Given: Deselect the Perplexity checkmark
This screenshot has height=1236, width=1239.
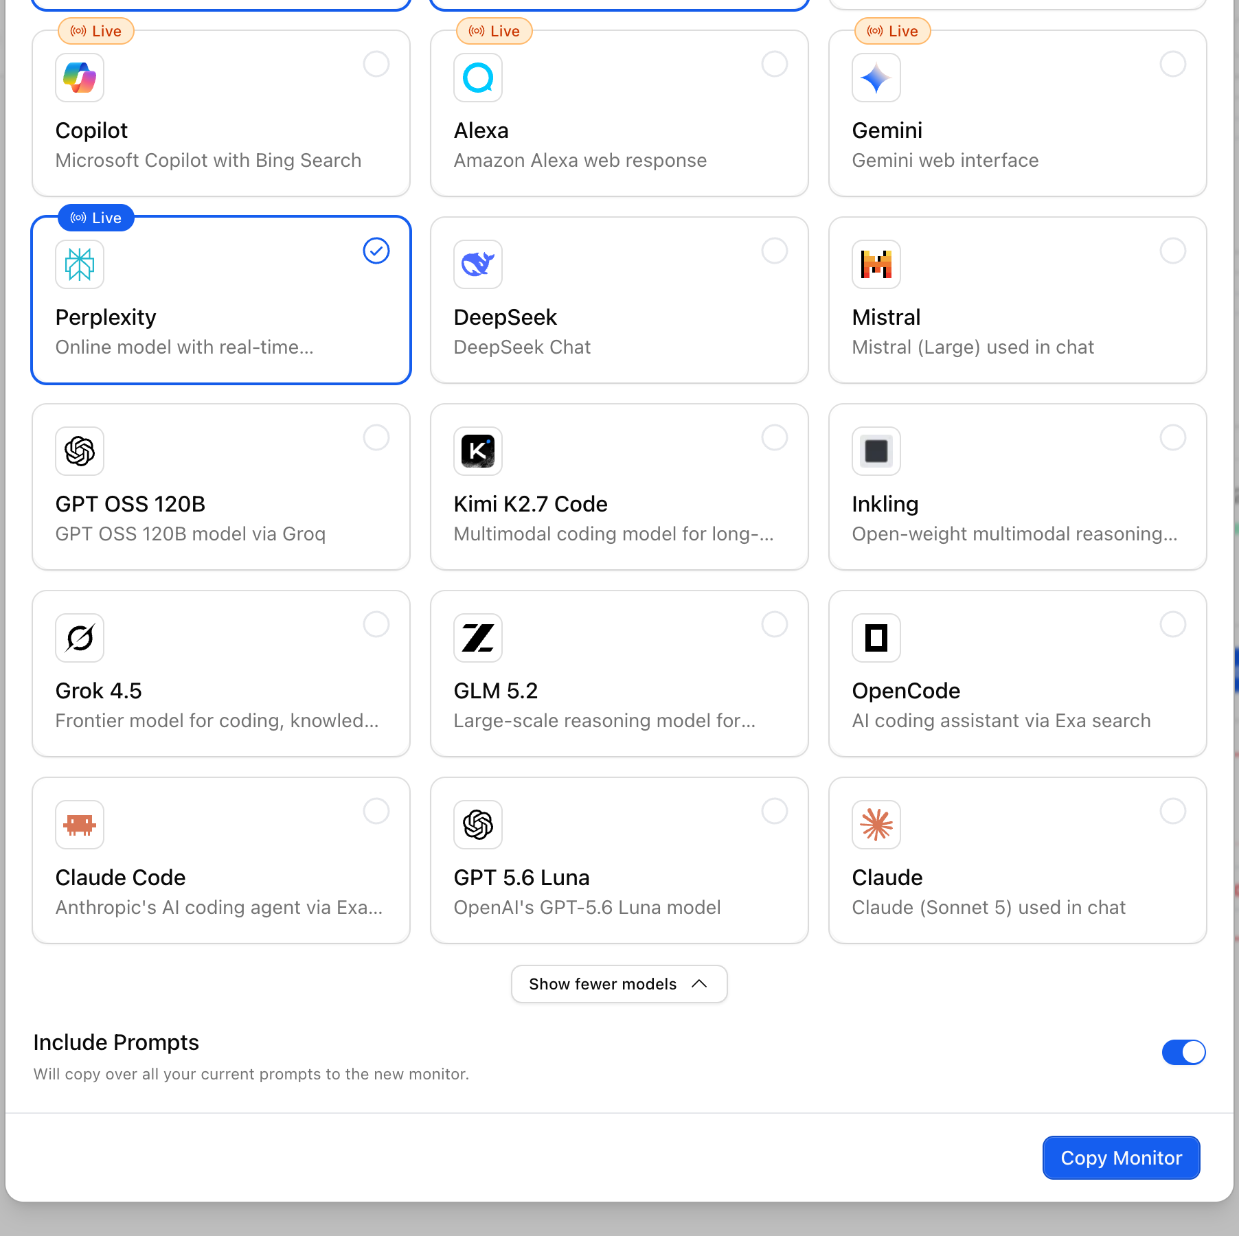Looking at the screenshot, I should (x=376, y=251).
